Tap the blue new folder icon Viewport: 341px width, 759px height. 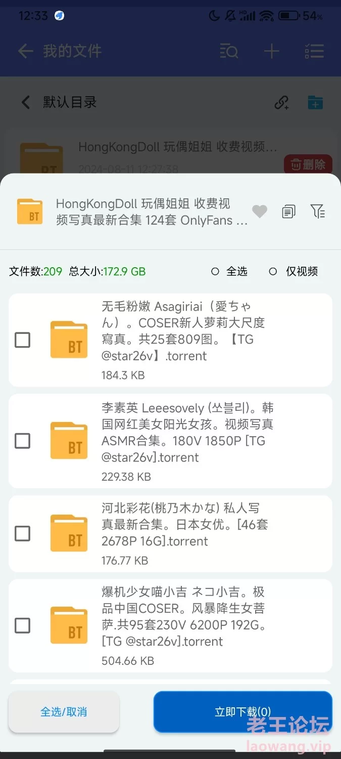315,103
